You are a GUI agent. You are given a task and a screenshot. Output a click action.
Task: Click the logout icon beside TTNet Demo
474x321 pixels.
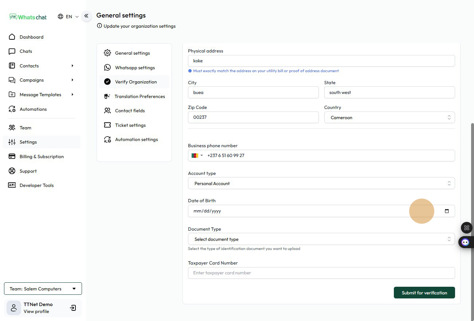[73, 308]
